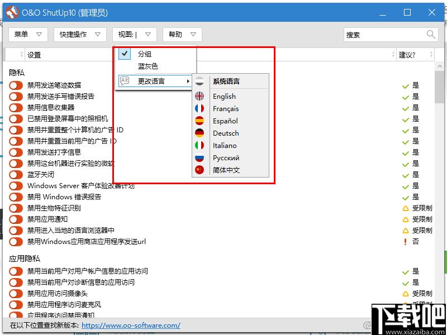Open the 视图 dropdown
Screen dimensions: 447x335
pyautogui.click(x=135, y=35)
